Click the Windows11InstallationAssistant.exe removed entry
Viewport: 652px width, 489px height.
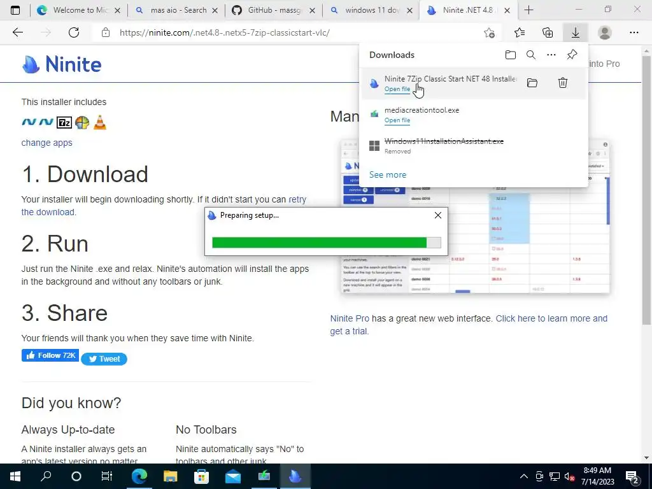[474, 146]
